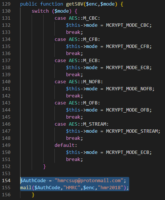
Task: Click line number 130 in gutter
Action: pyautogui.click(x=6, y=11)
